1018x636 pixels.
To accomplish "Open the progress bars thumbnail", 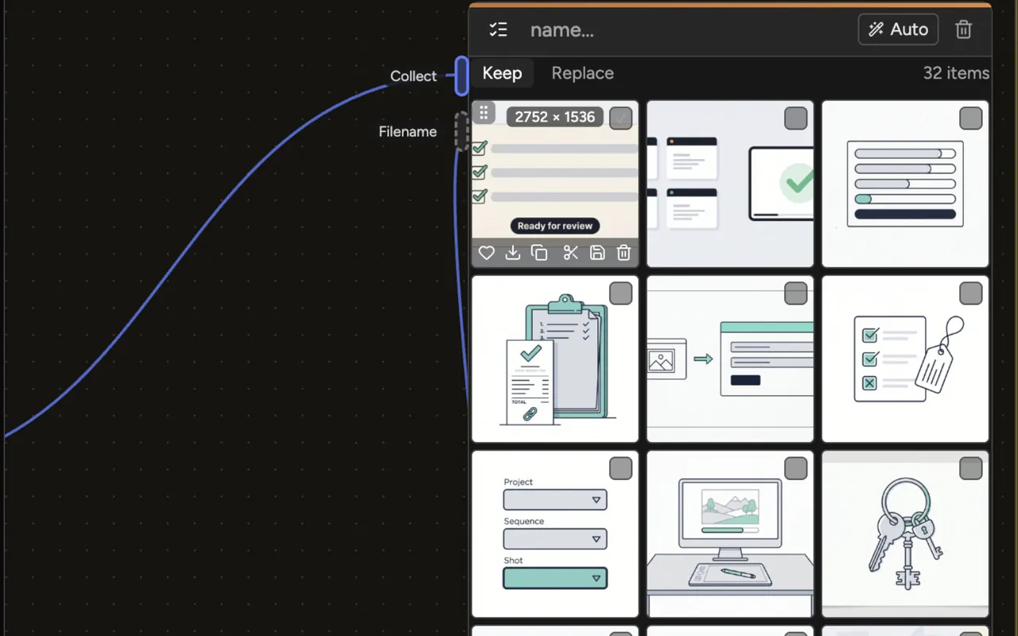I will [905, 184].
